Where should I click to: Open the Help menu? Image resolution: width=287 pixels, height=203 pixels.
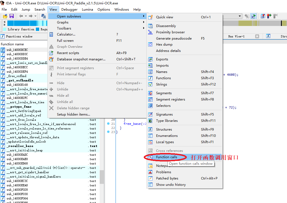pyautogui.click(x=137, y=10)
